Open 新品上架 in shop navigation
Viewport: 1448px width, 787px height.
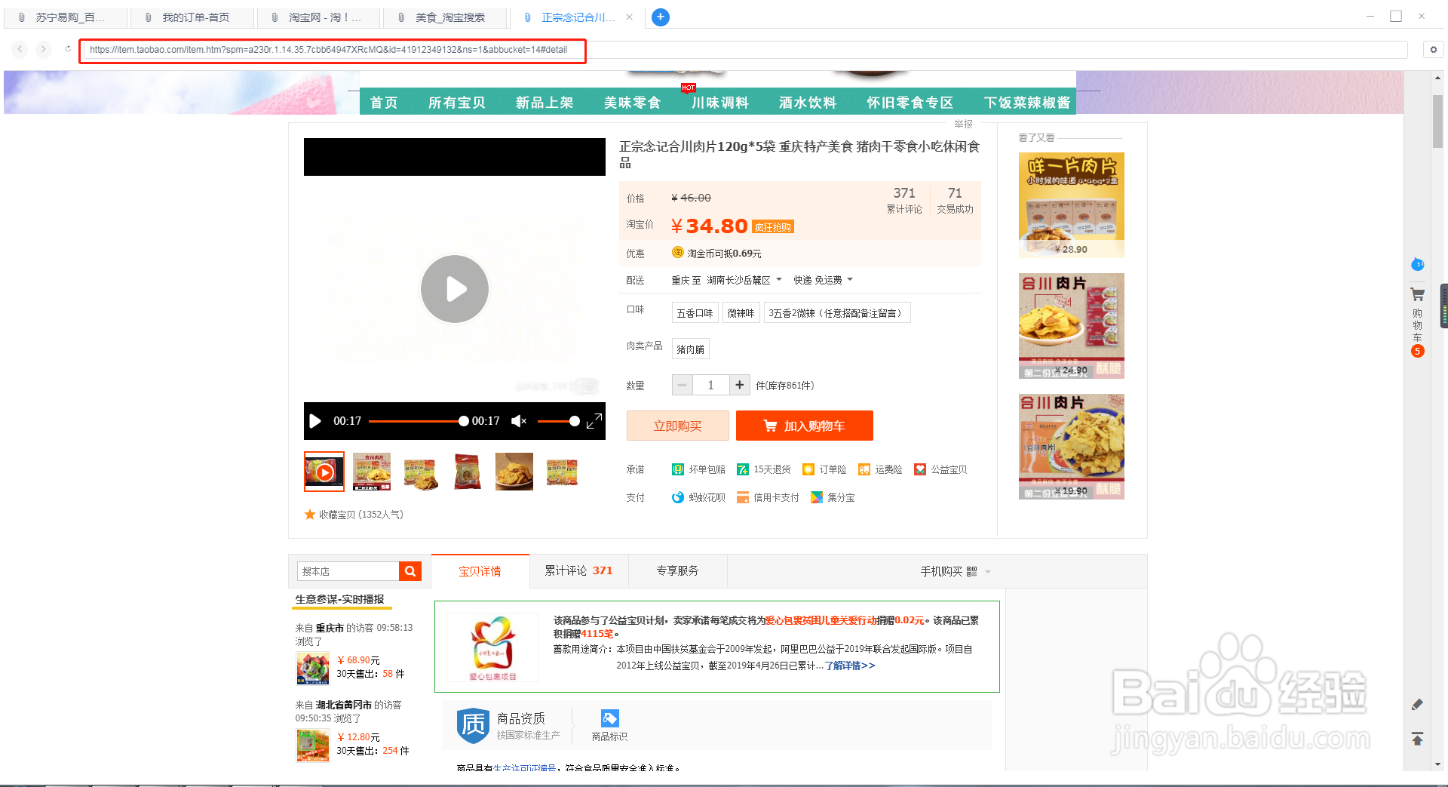click(x=545, y=103)
